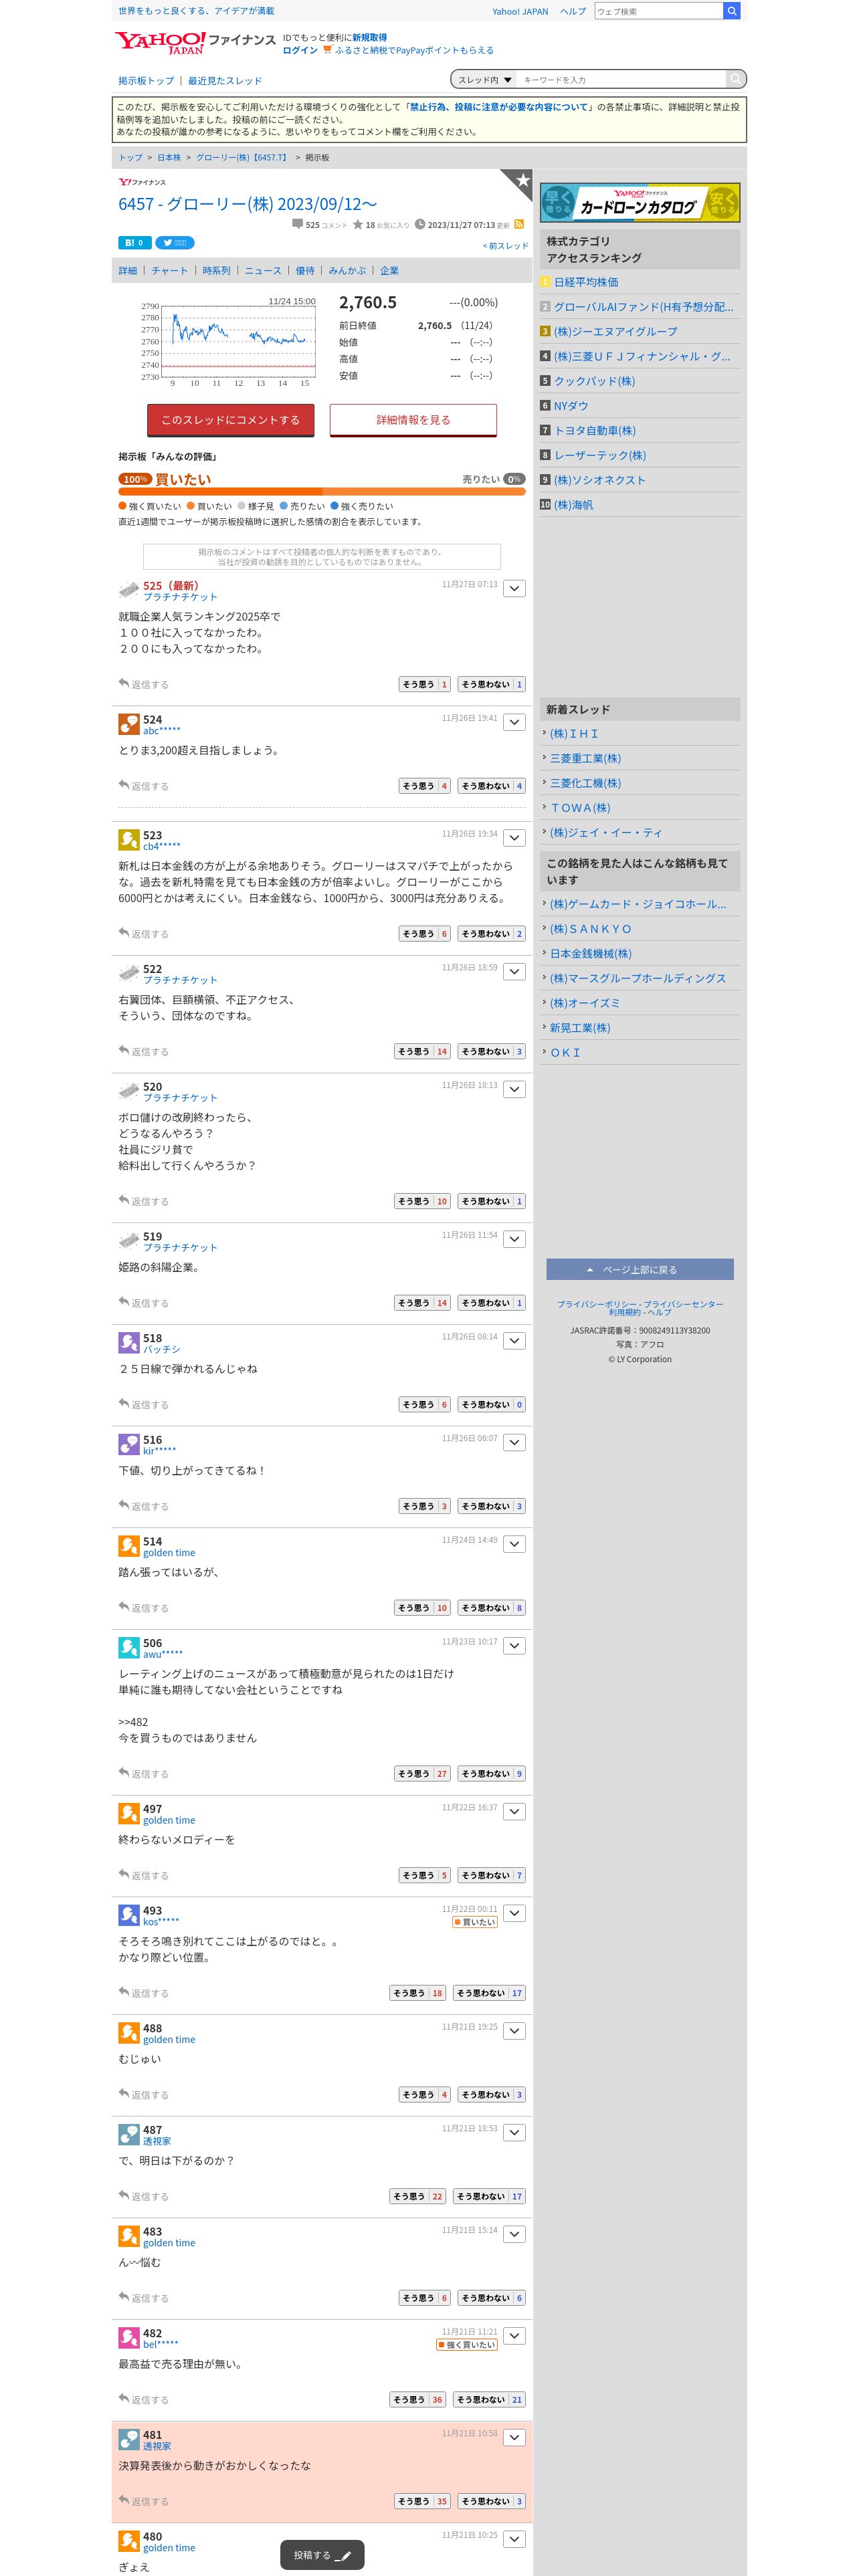Open 最近見たスレッド link

pyautogui.click(x=225, y=80)
